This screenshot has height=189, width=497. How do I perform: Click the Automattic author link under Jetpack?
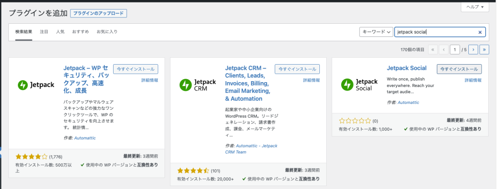[x=85, y=138]
